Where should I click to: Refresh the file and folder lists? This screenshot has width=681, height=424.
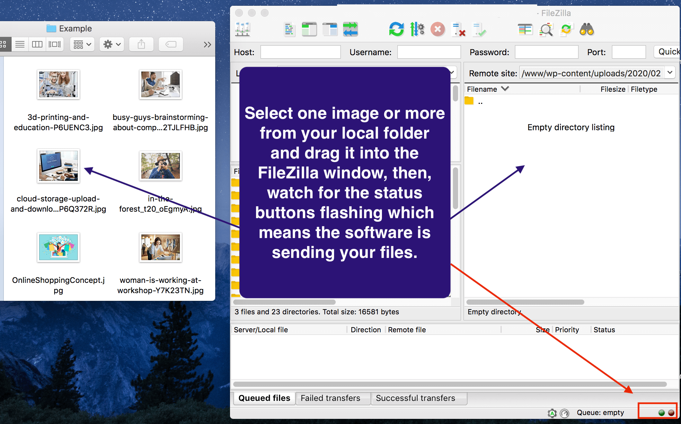396,29
